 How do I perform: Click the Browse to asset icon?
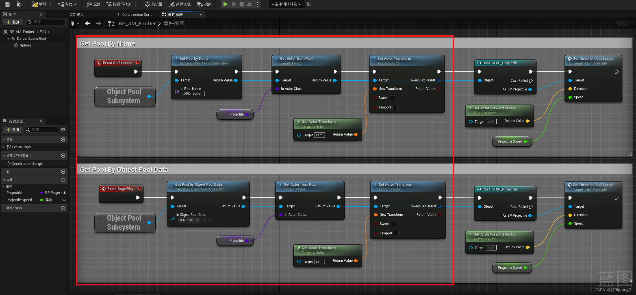point(19,4)
